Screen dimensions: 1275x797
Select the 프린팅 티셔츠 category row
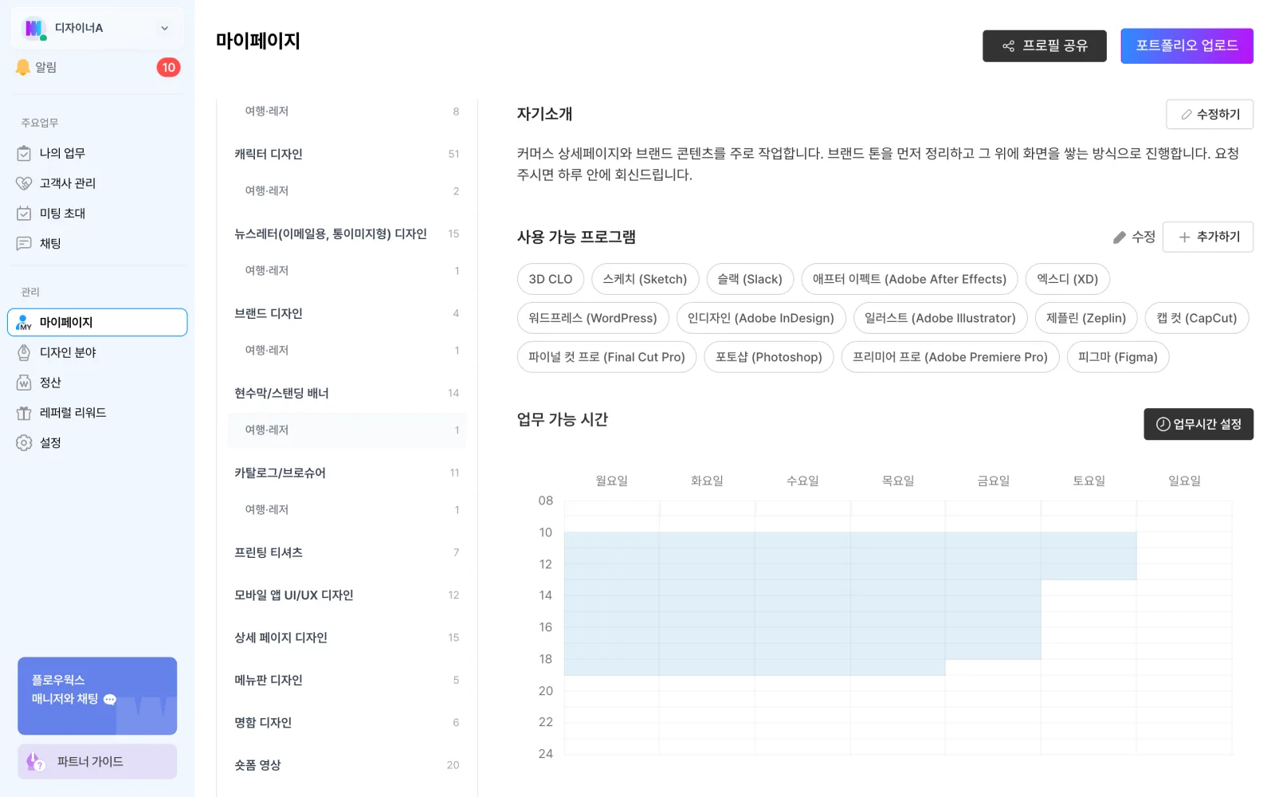pos(347,552)
